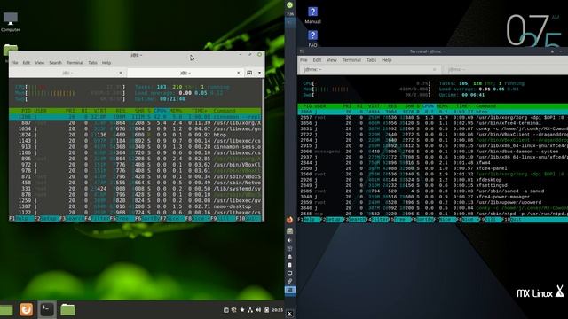
Task: Click F10 Quit in left htop
Action: pyautogui.click(x=248, y=219)
